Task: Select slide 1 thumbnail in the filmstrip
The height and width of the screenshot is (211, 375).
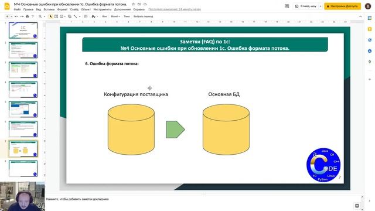Action: click(23, 30)
